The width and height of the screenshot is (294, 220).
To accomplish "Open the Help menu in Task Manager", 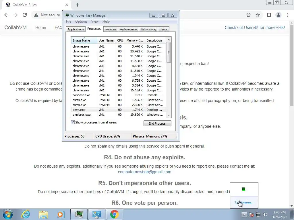I will (x=106, y=21).
